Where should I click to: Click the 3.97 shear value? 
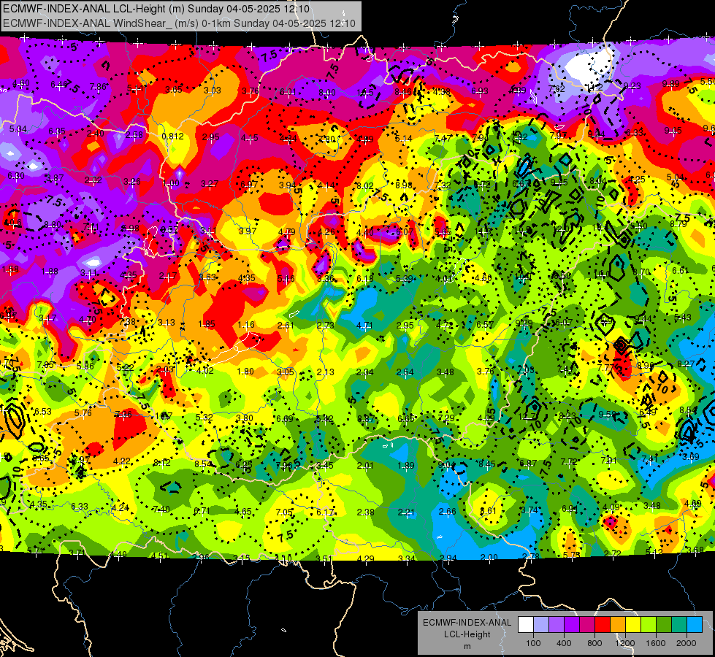click(x=248, y=231)
